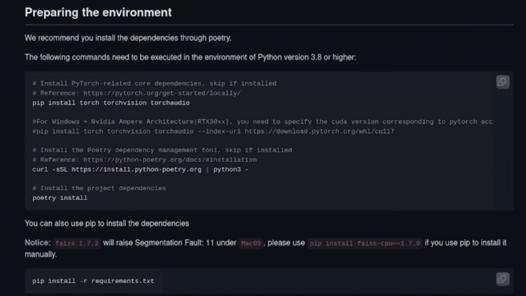Click the "You can also use pip" sentence
Viewport: 526px width, 296px height.
(107, 224)
